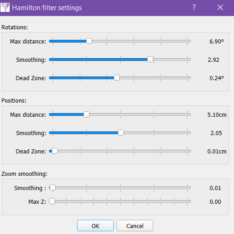Click the 5.10cm Positions Max distance value
Screen dimensions: 234x234
217,115
